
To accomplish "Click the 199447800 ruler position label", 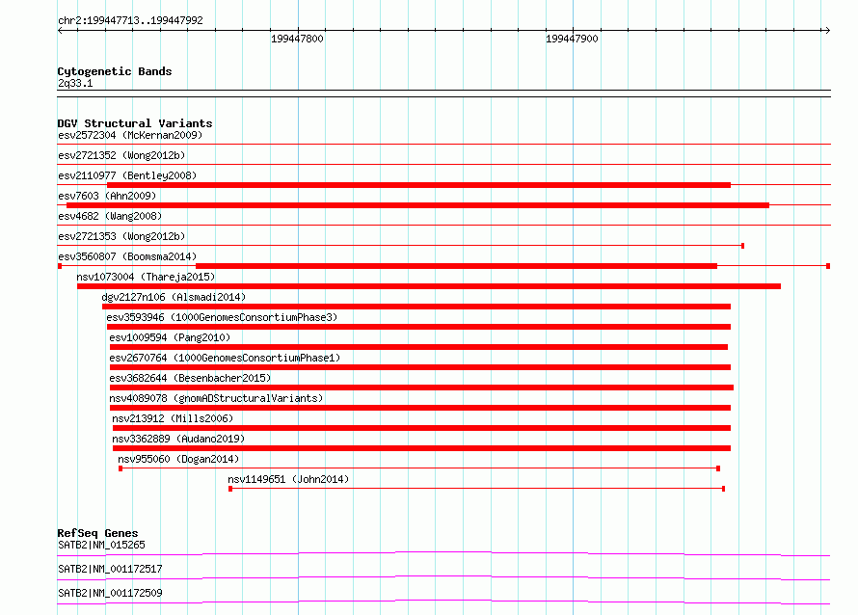I will click(297, 39).
